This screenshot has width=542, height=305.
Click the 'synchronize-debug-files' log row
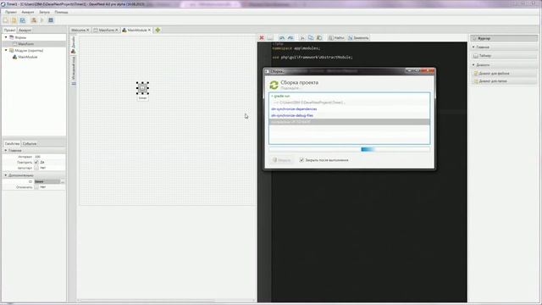[349, 115]
